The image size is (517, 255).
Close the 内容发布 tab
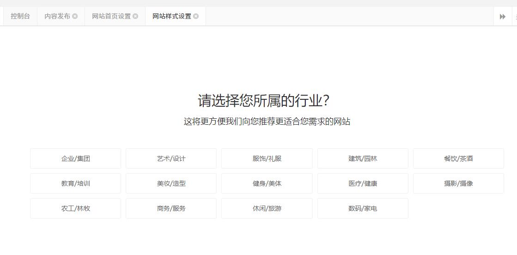pyautogui.click(x=75, y=16)
